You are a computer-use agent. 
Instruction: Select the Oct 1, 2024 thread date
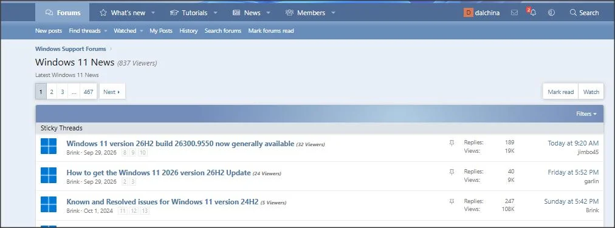[x=98, y=211]
